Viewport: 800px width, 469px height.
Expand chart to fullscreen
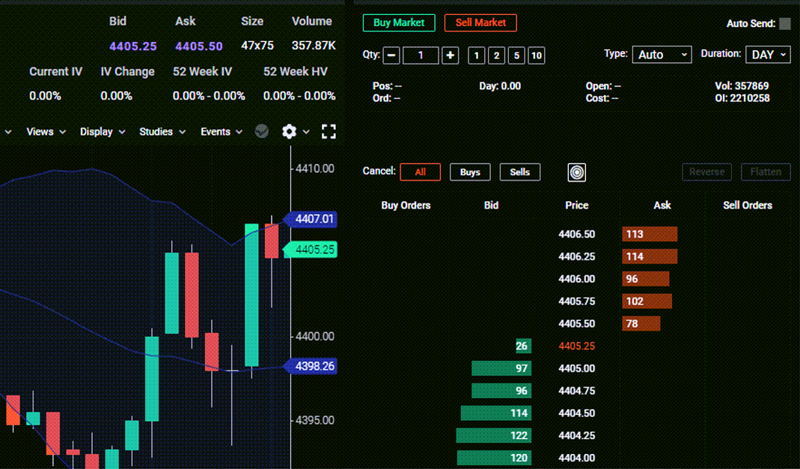click(x=329, y=132)
